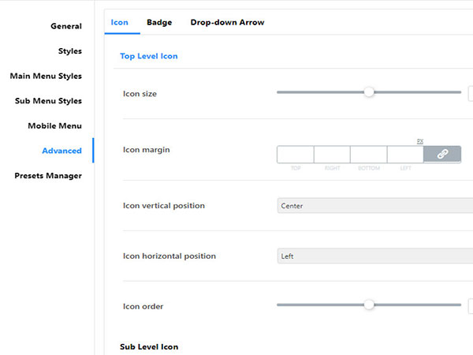Go to Styles settings section
This screenshot has width=473, height=355.
[x=70, y=51]
